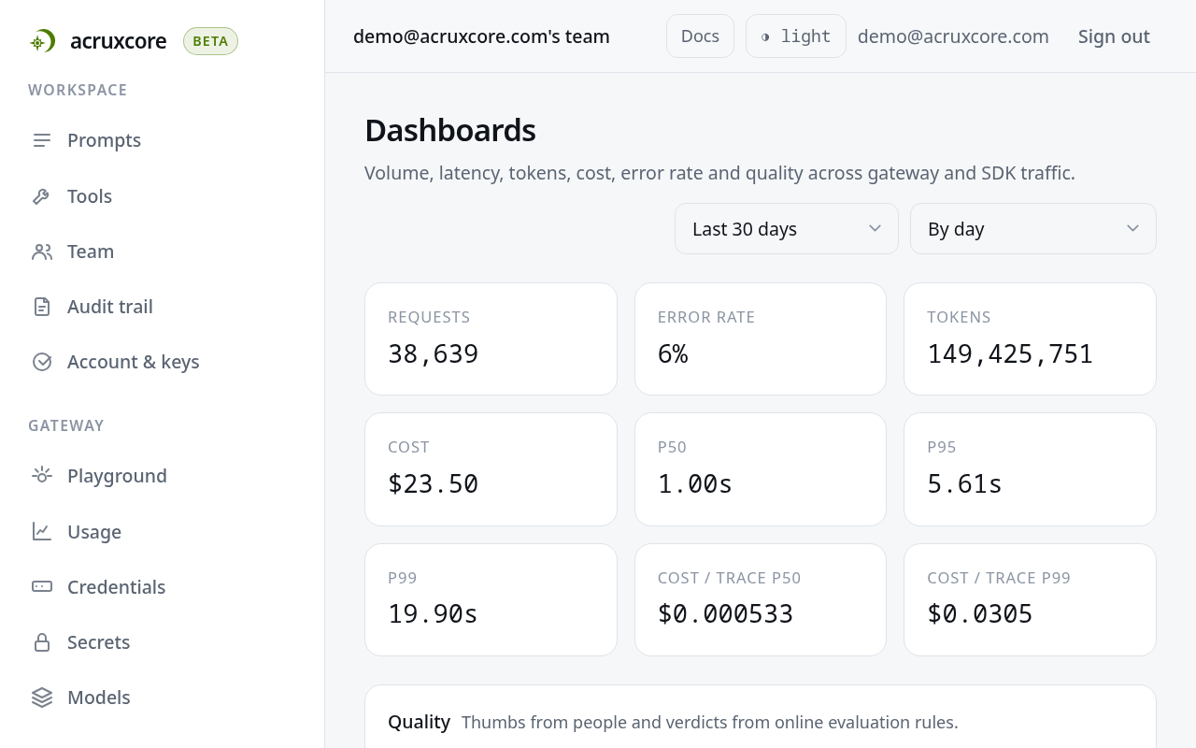Click the Tools wrench icon
This screenshot has height=748, width=1196.
point(42,196)
